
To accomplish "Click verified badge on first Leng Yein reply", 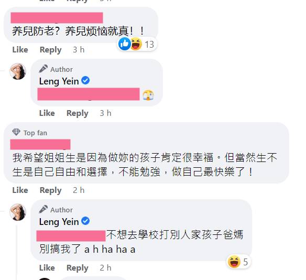I will 85,80.
